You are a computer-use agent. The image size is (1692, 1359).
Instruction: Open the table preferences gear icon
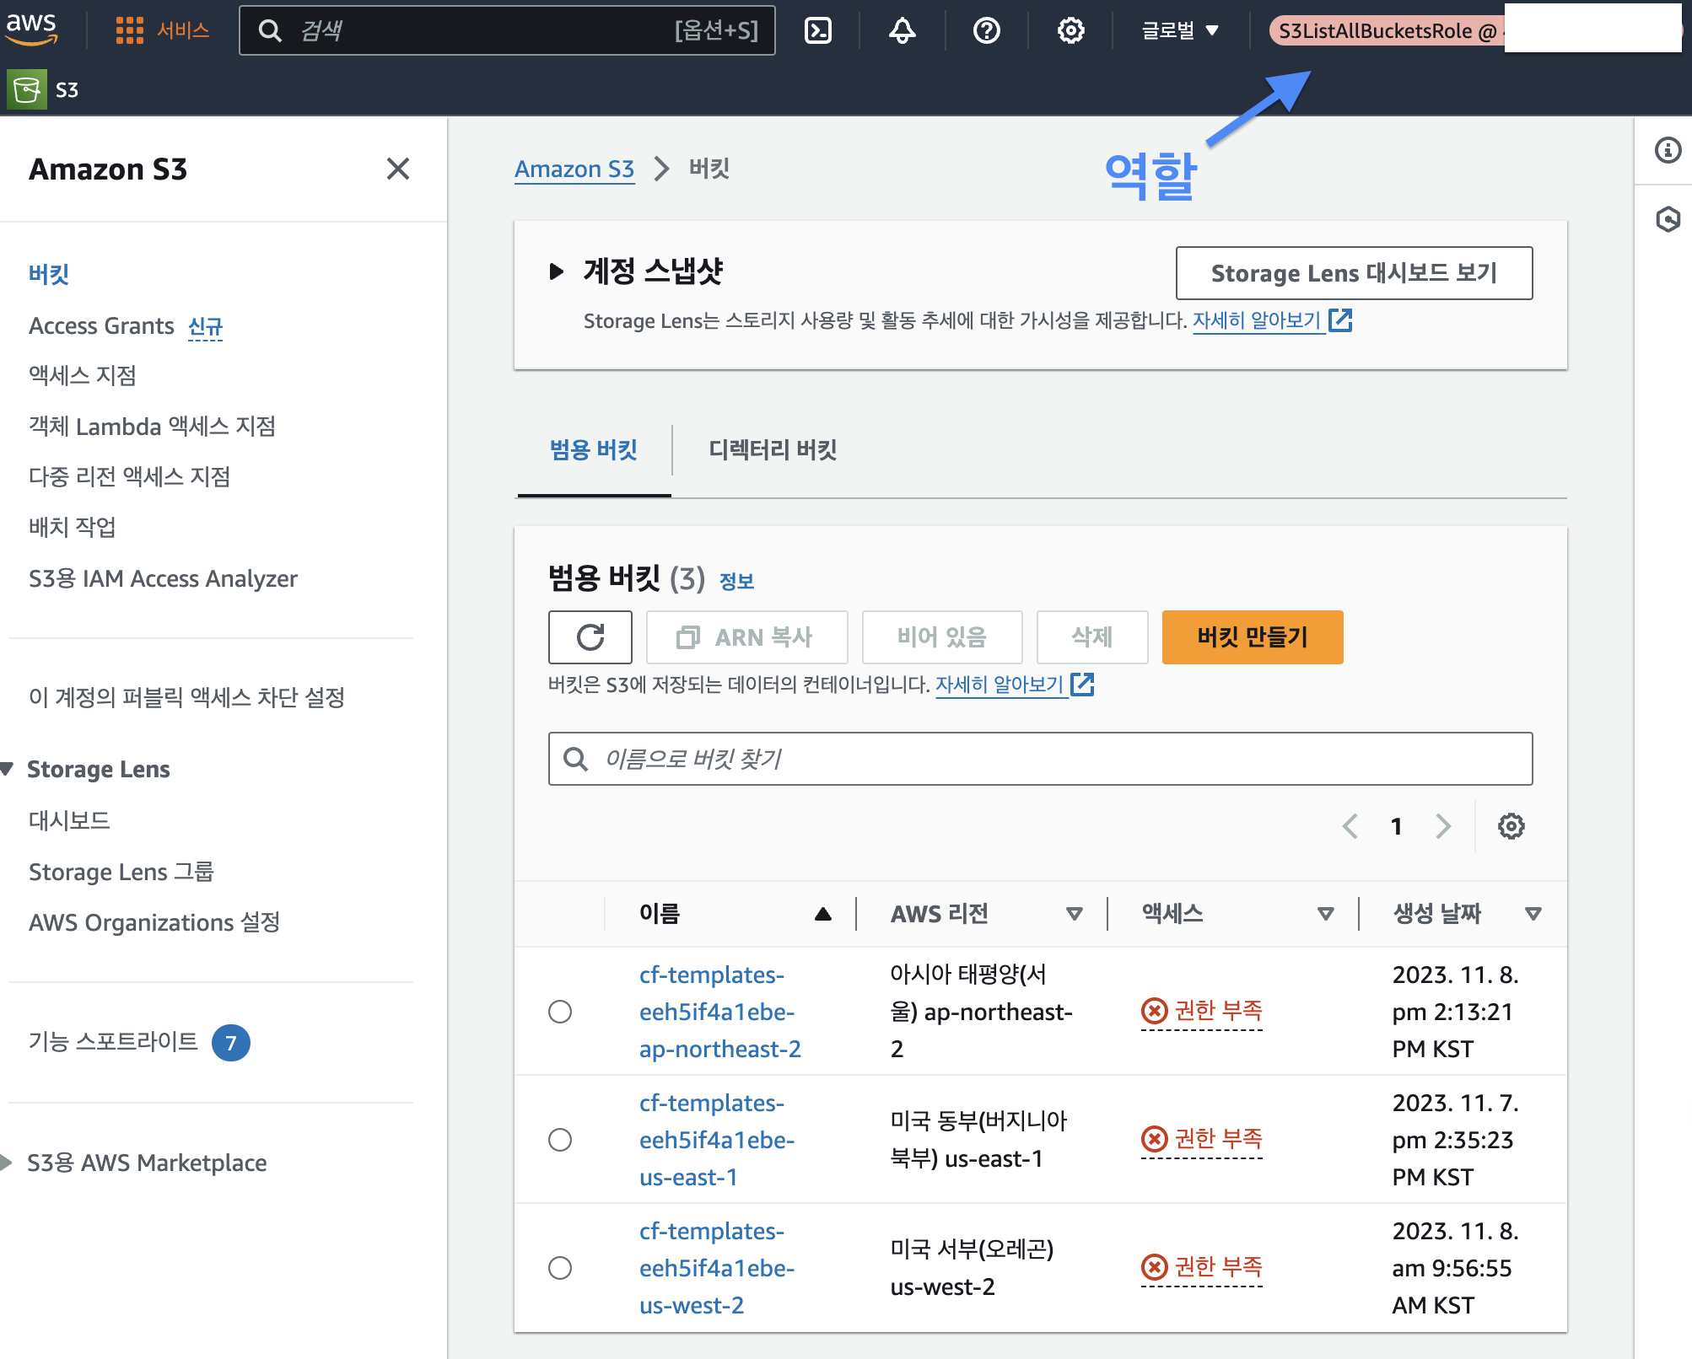click(1511, 826)
